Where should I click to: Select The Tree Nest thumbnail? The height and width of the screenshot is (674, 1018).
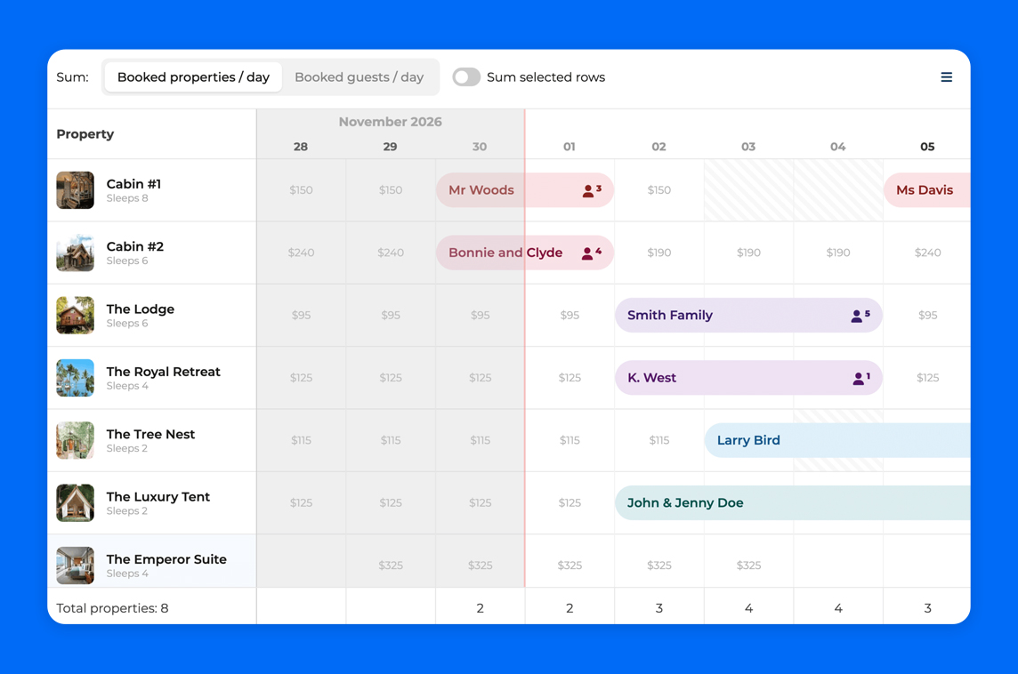coord(76,440)
